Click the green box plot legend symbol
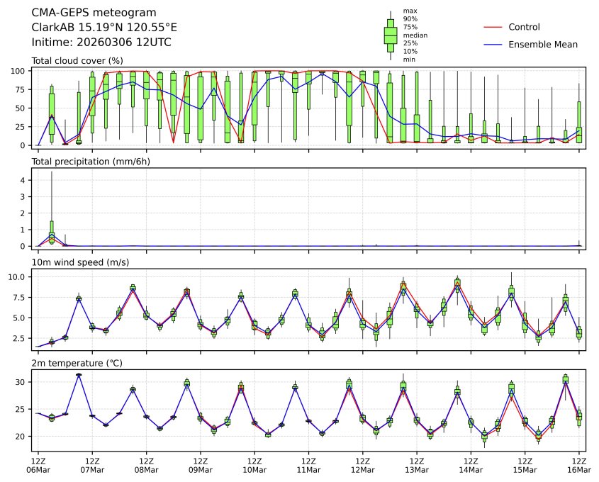Screen dimensions: 599x482 [390, 35]
